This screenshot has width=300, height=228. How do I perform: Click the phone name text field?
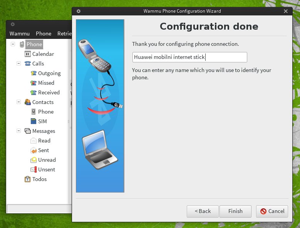[x=189, y=57]
